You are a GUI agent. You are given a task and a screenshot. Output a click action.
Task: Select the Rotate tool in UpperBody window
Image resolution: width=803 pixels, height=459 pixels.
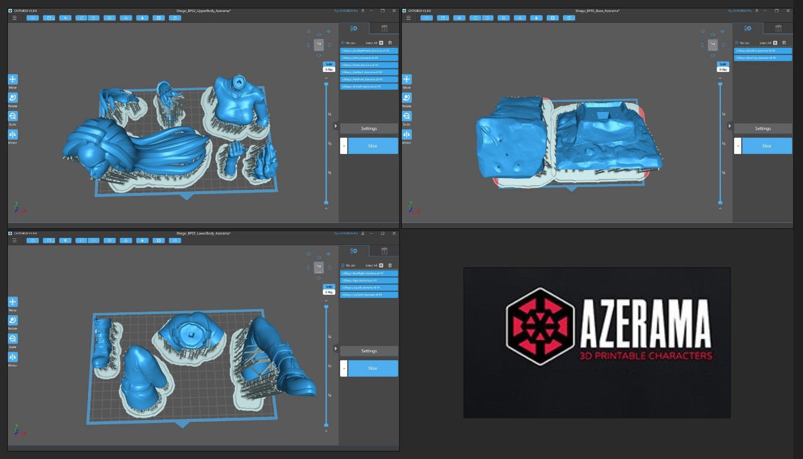[x=13, y=98]
